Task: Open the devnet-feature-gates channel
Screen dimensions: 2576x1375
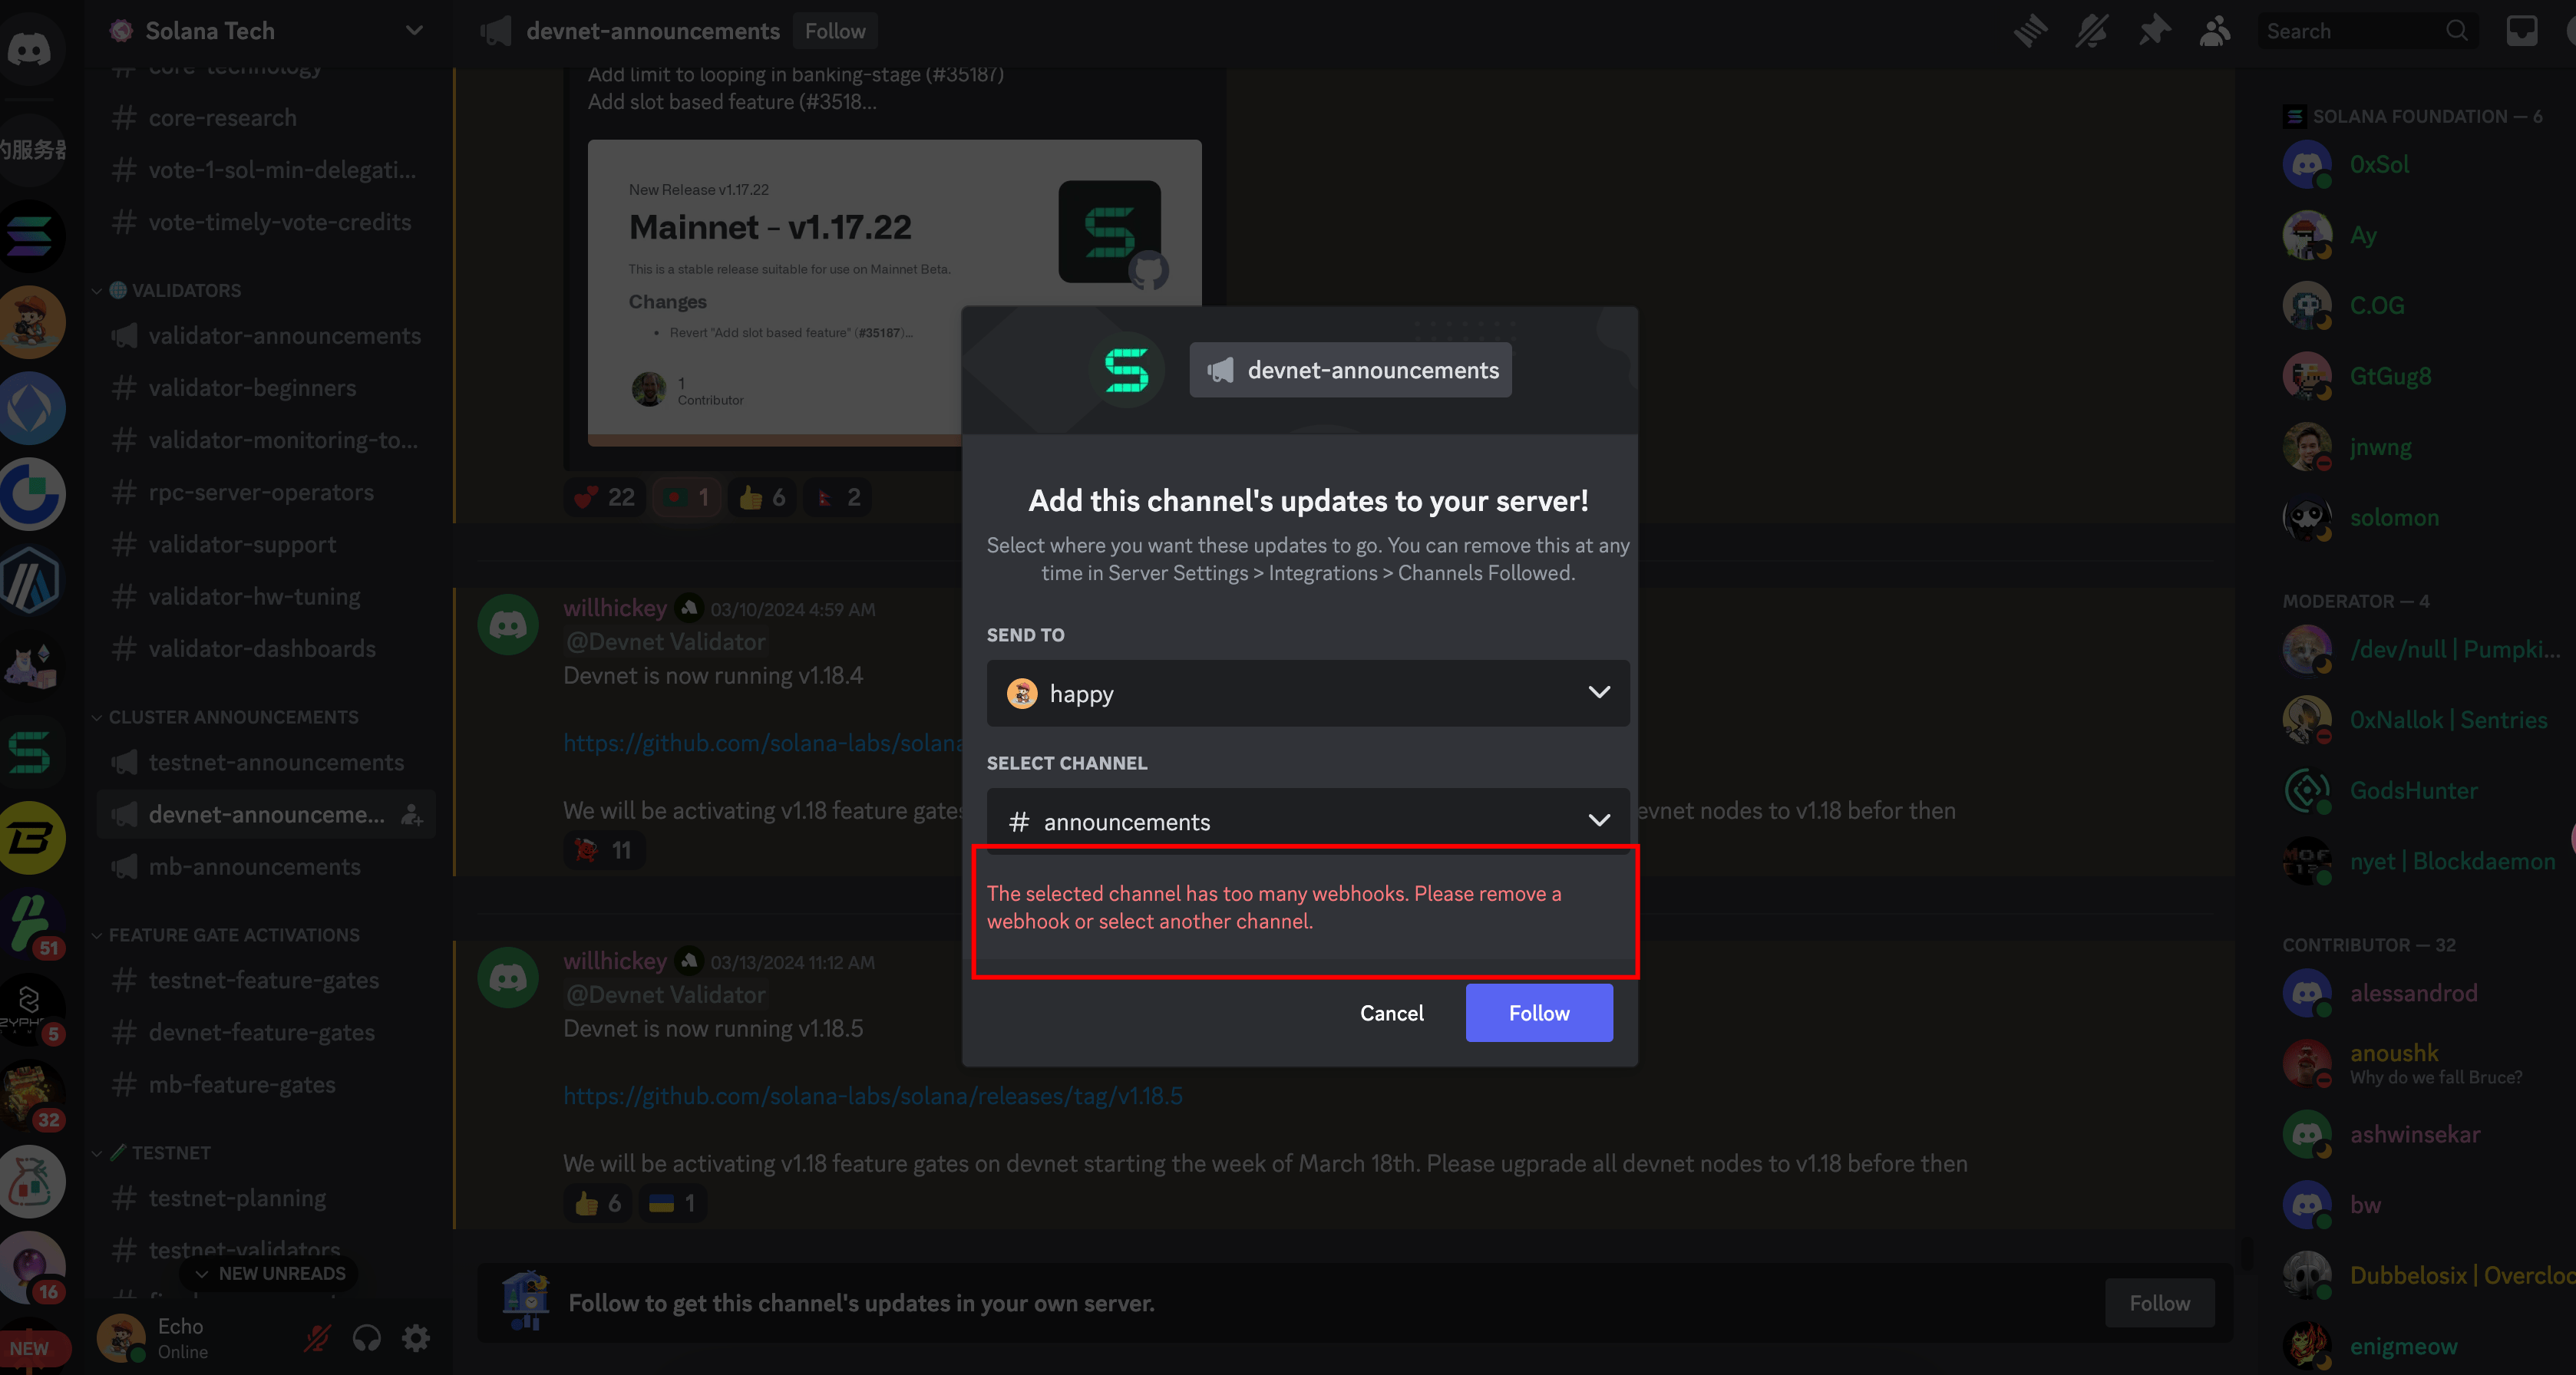Action: tap(266, 1032)
